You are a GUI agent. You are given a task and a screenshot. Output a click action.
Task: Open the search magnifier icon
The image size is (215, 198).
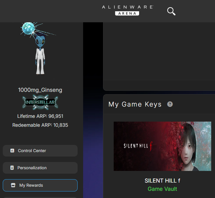tap(171, 11)
